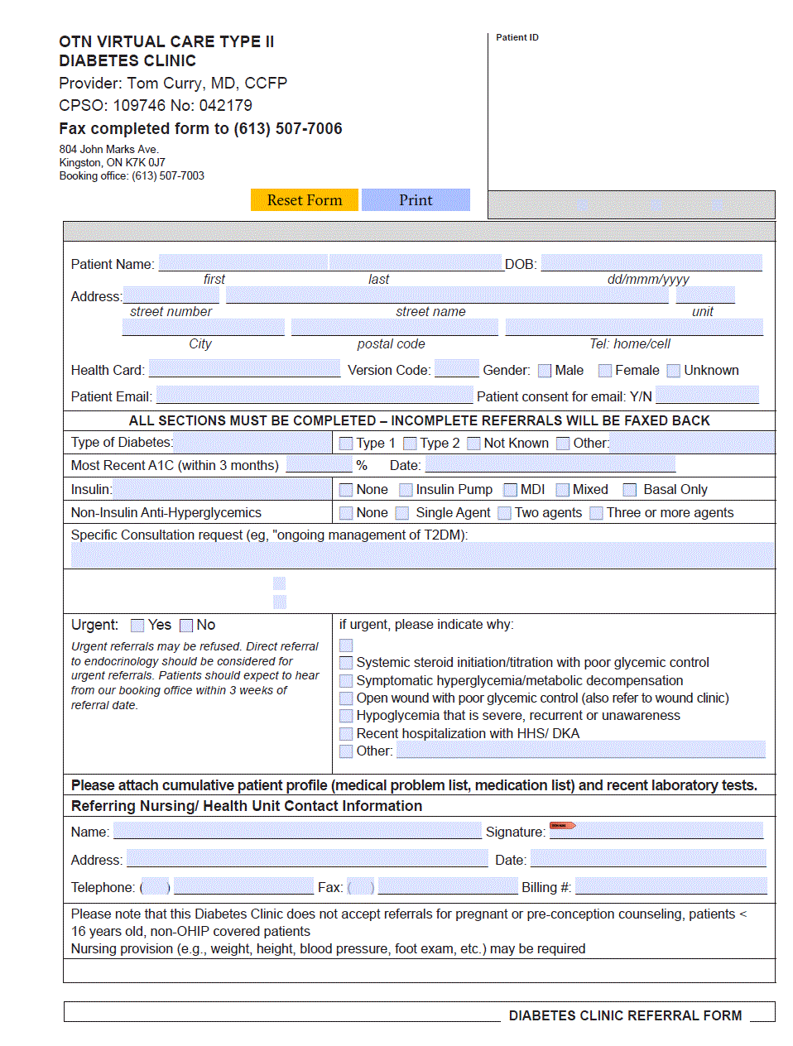Select the Two agents checkbox
This screenshot has width=793, height=1046.
pyautogui.click(x=504, y=513)
